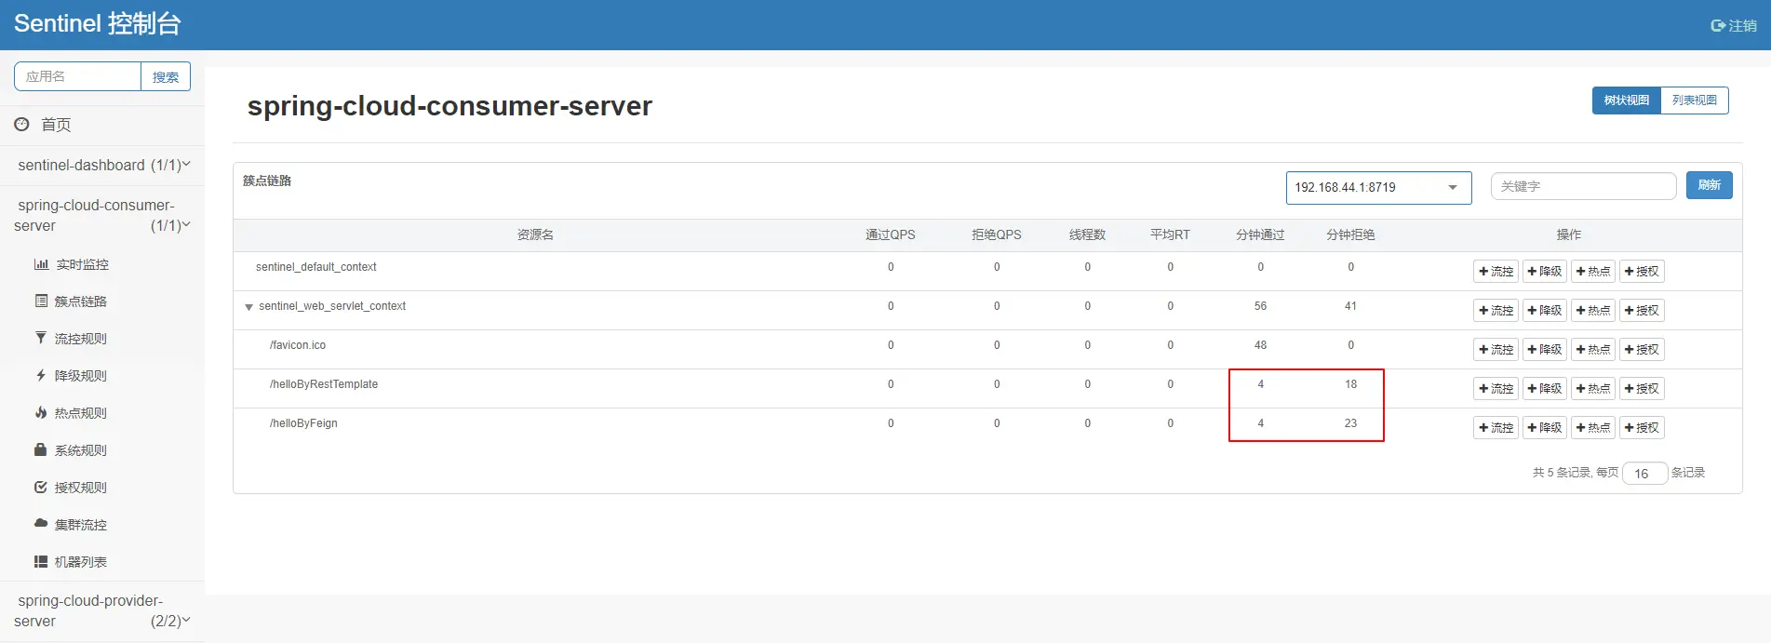Add 热点 rule for sentinel_default_context
Image resolution: width=1771 pixels, height=643 pixels.
pyautogui.click(x=1592, y=272)
